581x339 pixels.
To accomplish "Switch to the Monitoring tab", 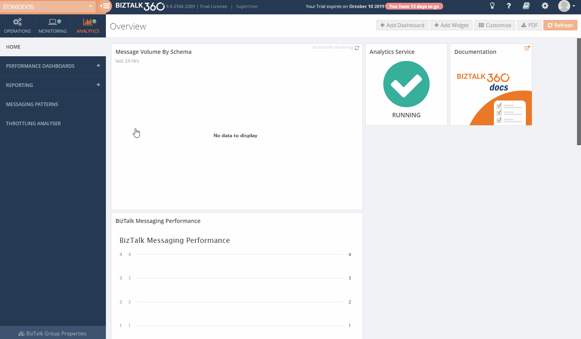I will tap(52, 26).
